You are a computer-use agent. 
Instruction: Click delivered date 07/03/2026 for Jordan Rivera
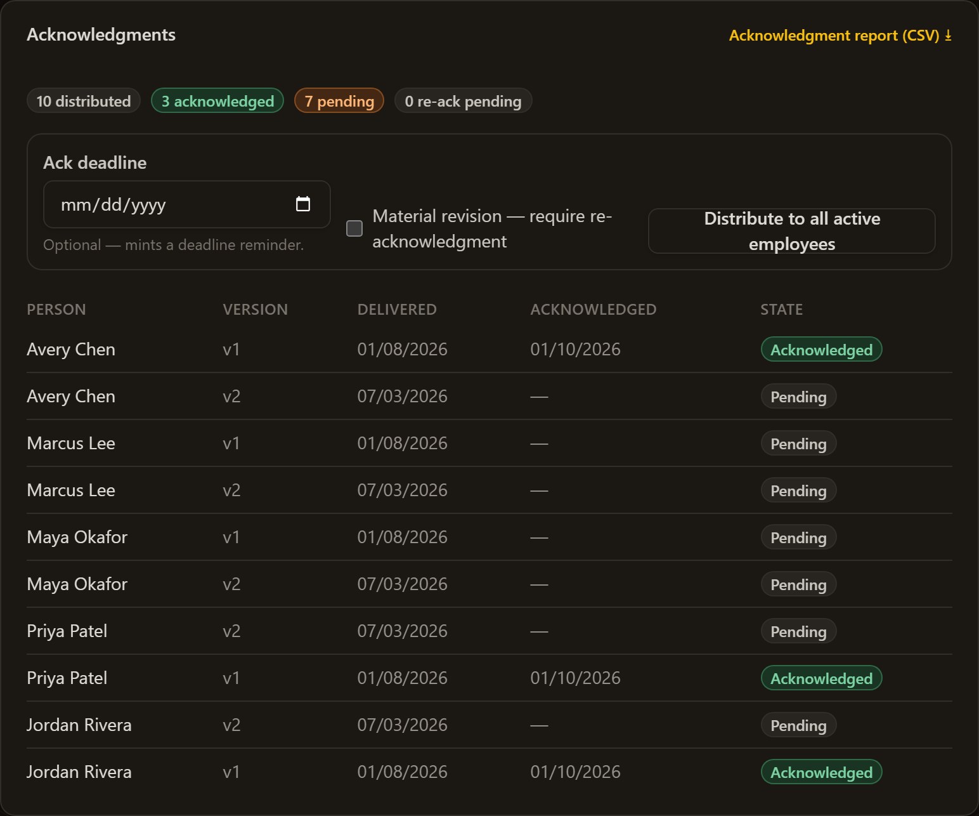click(x=402, y=725)
